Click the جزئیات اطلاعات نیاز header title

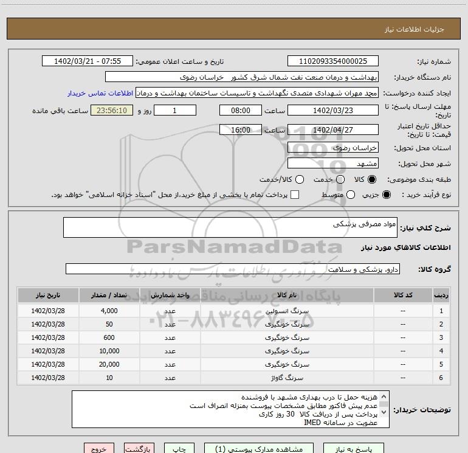(x=415, y=29)
